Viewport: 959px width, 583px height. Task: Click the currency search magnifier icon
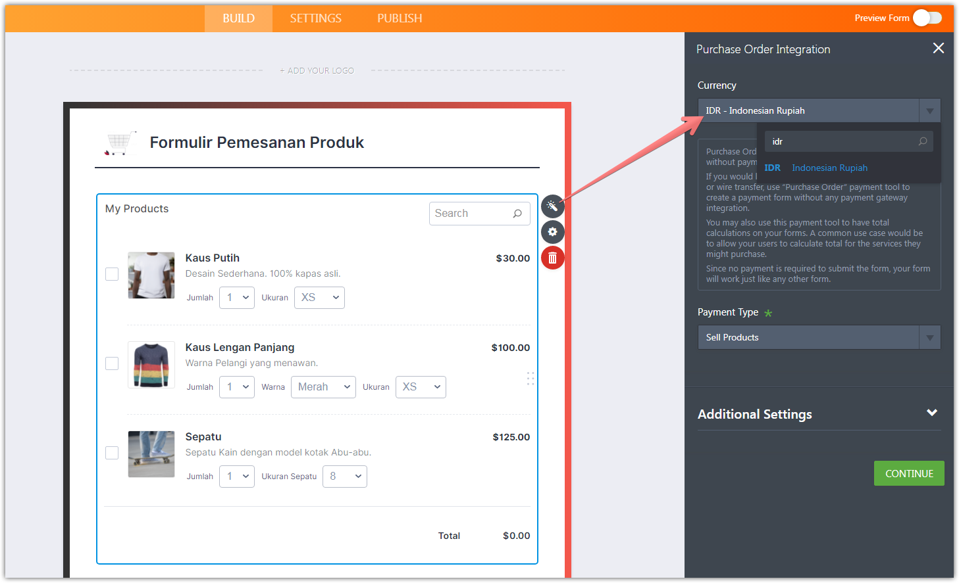coord(923,141)
